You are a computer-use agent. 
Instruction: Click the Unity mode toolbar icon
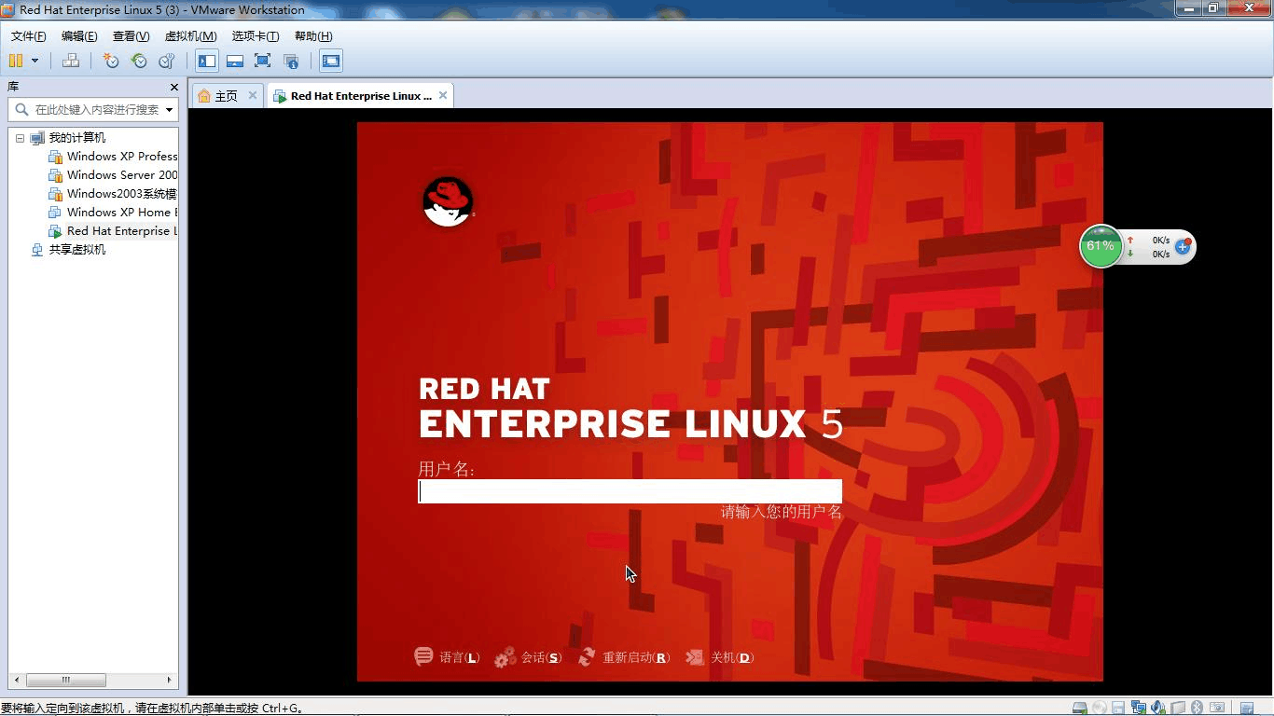(x=291, y=61)
